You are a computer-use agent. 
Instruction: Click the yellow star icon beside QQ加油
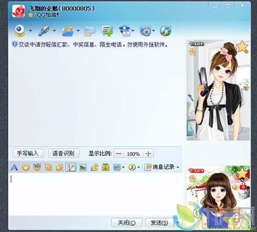click(31, 15)
